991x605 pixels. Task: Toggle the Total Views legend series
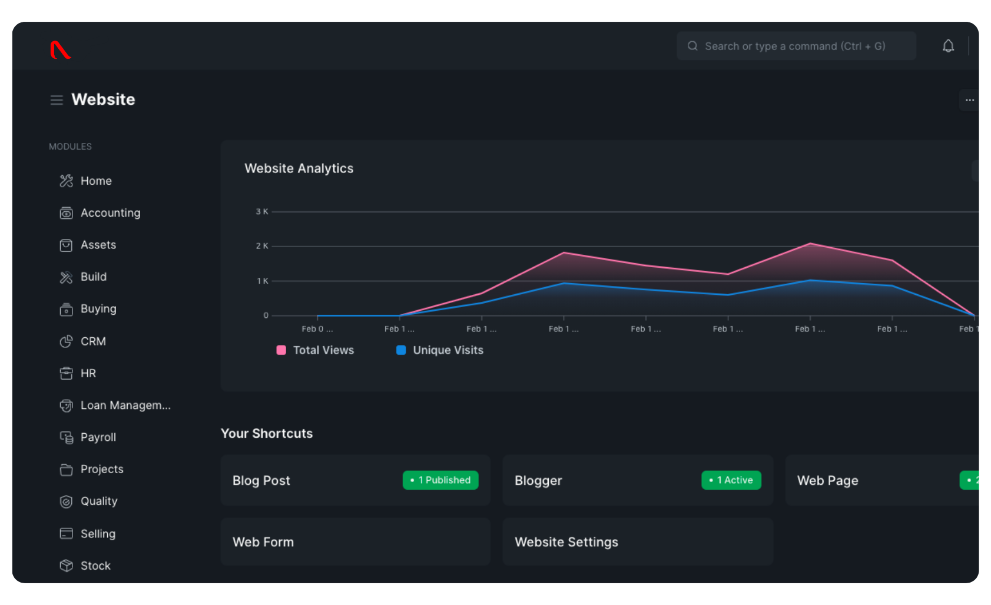pos(316,350)
